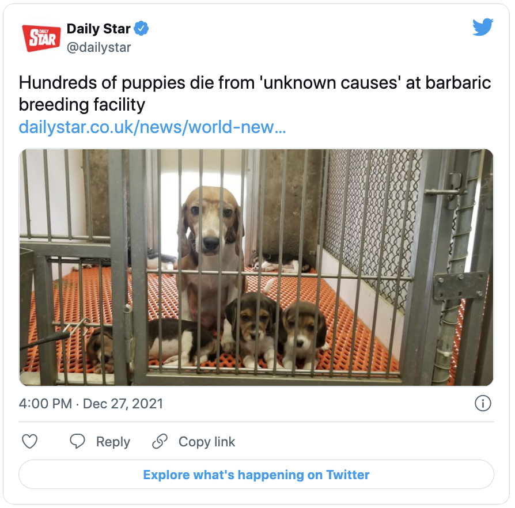Like the tweet with heart icon

coord(29,441)
